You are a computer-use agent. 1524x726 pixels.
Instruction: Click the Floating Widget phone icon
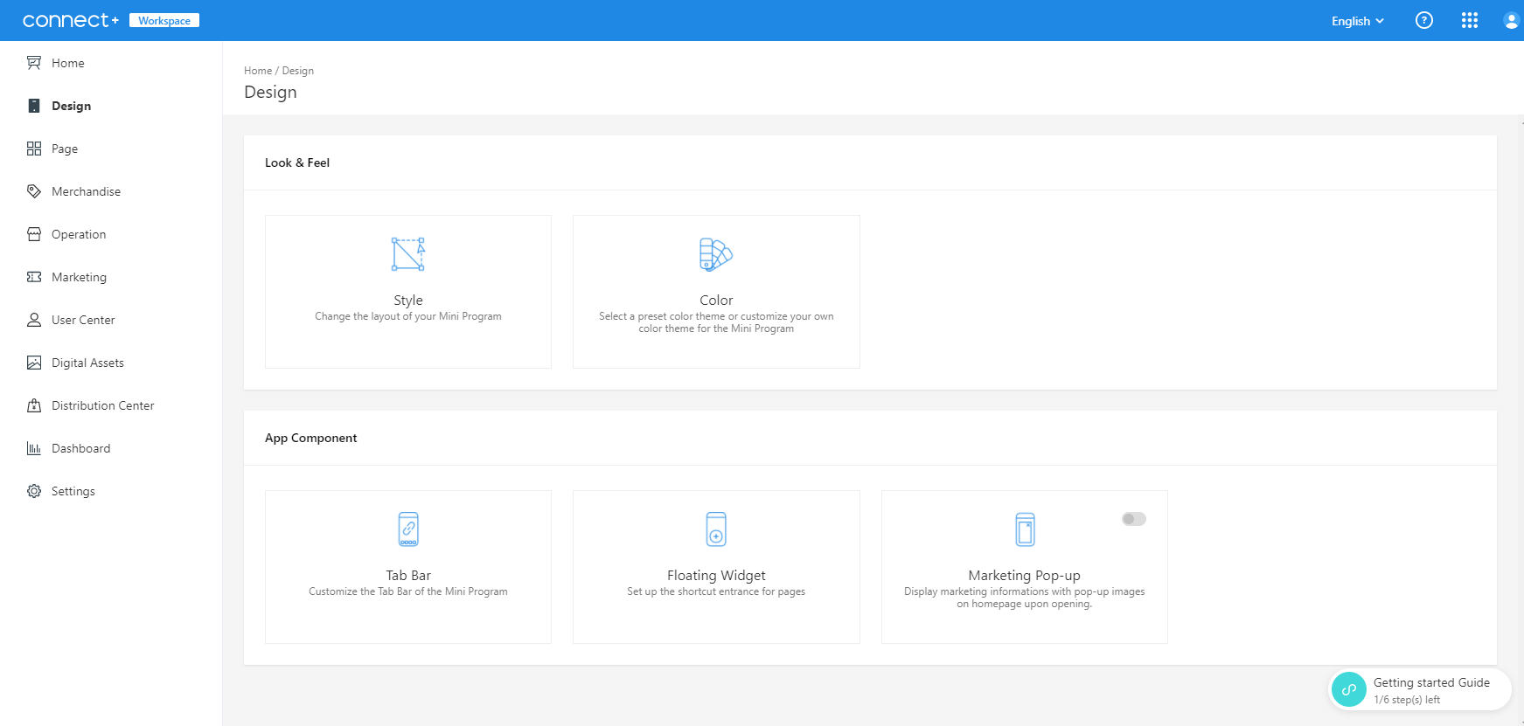tap(716, 529)
